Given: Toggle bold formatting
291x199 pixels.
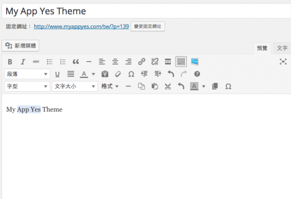Looking at the screenshot, I should [10, 62].
